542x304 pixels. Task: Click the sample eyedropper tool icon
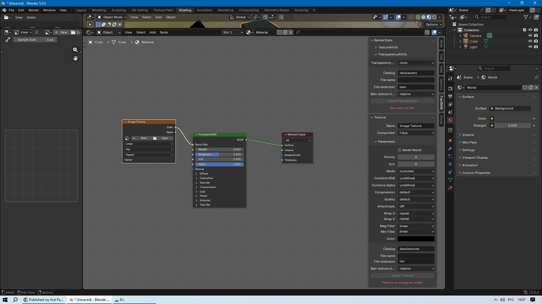click(x=8, y=40)
